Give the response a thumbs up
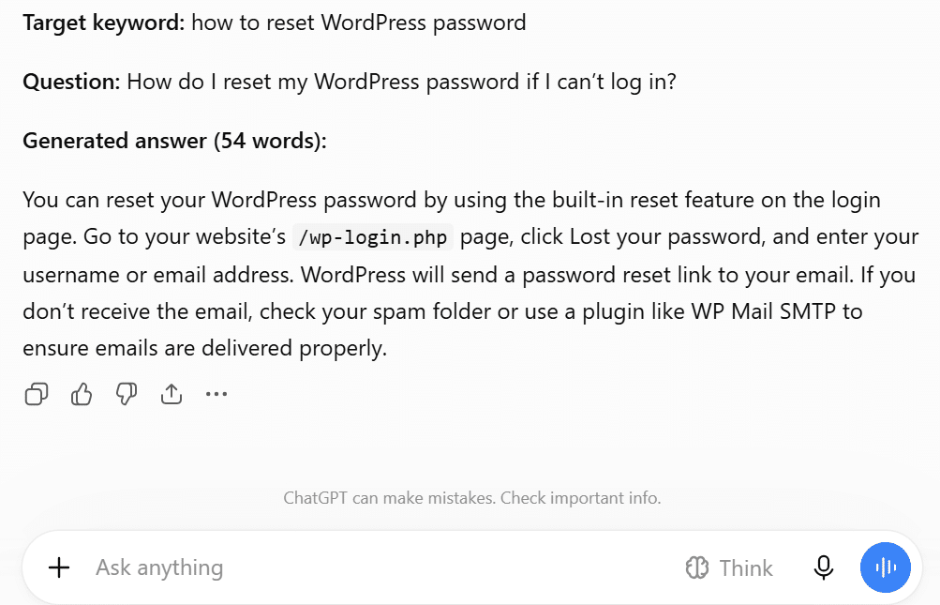 (82, 394)
